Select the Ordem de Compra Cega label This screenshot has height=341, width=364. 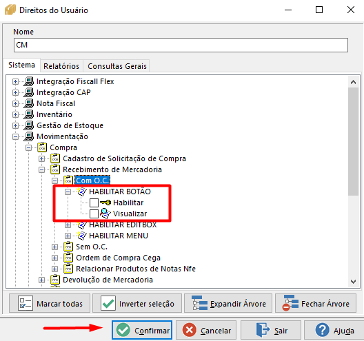(x=118, y=258)
